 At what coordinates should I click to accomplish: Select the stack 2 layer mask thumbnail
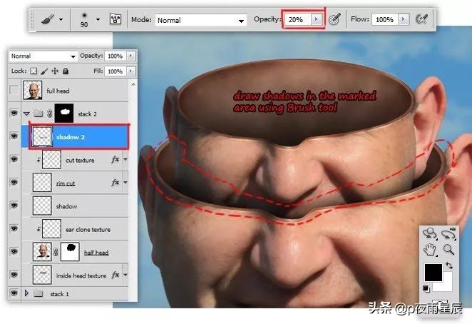[64, 113]
